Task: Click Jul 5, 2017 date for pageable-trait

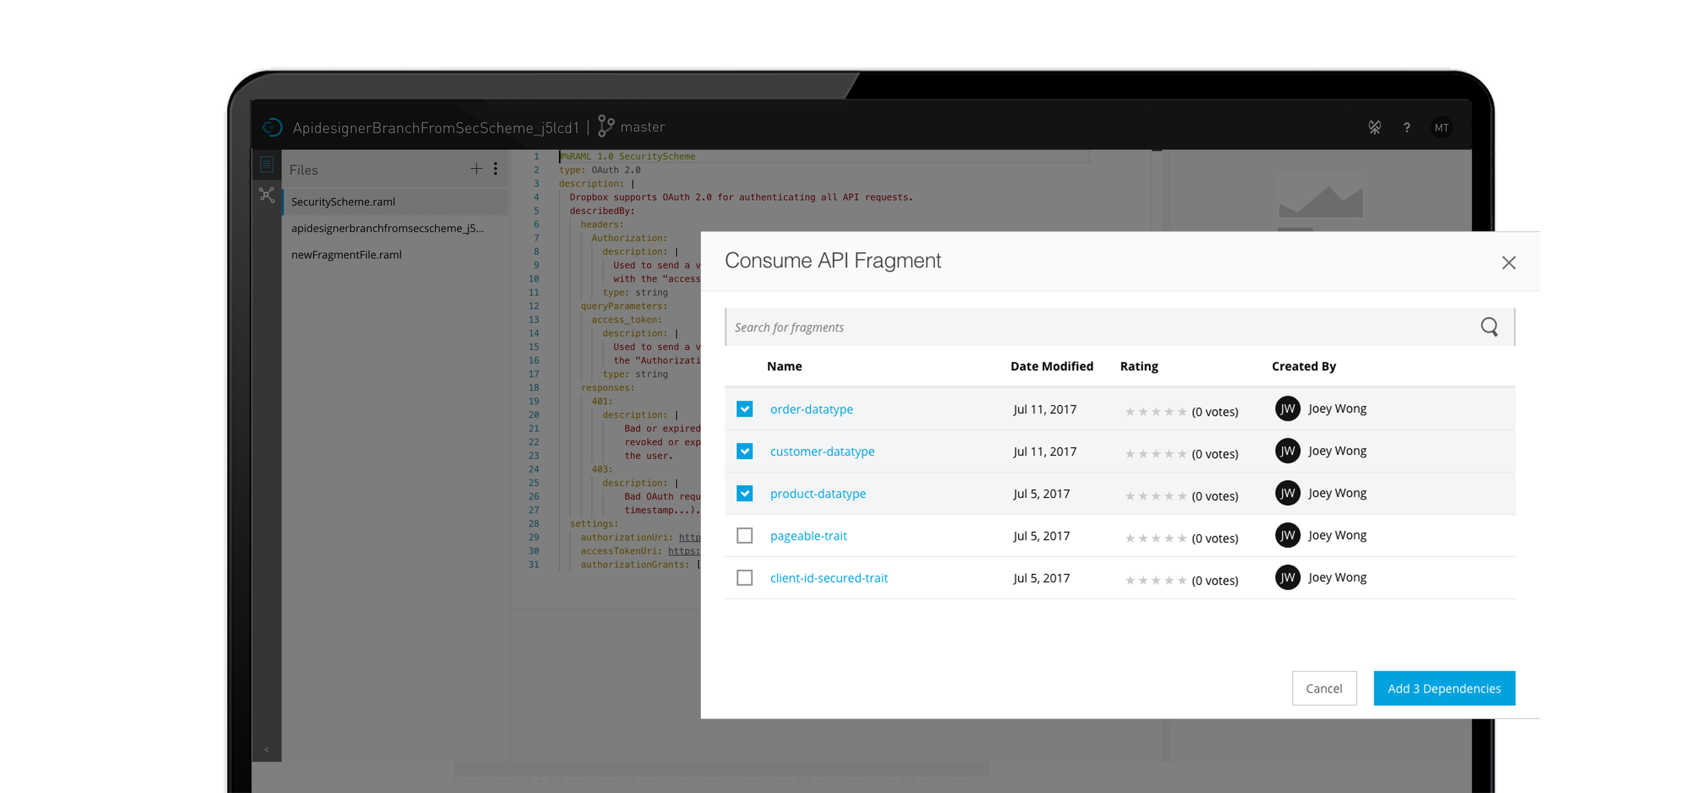Action: [1041, 536]
